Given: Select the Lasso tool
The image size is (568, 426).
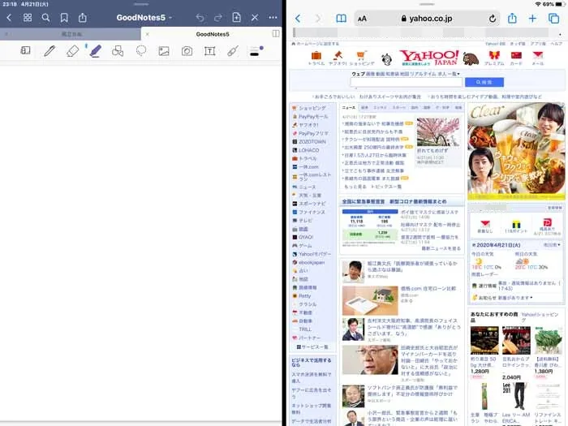Looking at the screenshot, I should coord(141,50).
